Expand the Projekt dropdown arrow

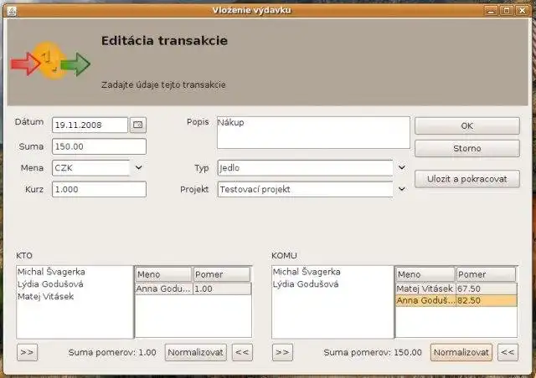pyautogui.click(x=402, y=189)
